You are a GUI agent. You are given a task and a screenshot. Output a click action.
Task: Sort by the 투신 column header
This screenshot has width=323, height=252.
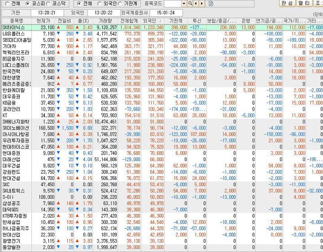[x=197, y=21]
